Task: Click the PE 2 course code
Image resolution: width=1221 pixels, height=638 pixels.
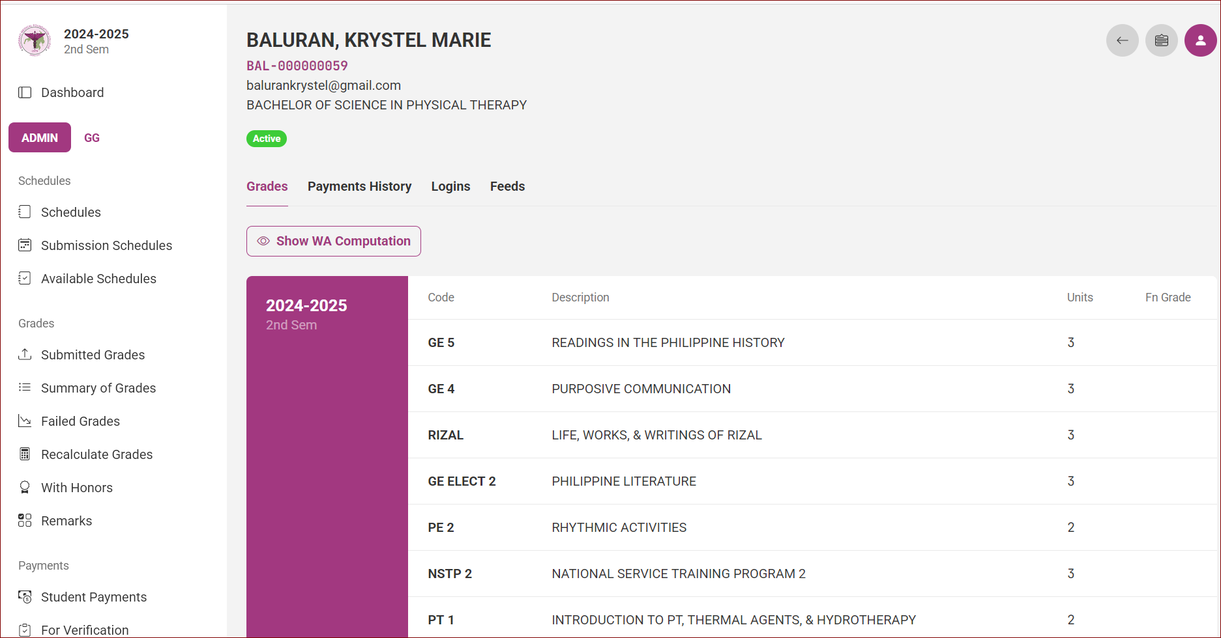Action: (441, 527)
